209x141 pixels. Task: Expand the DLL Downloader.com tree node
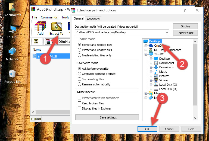[146, 50]
